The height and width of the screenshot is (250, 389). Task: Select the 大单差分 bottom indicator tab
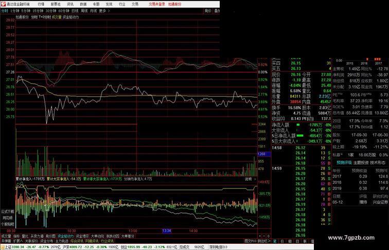click(128, 236)
